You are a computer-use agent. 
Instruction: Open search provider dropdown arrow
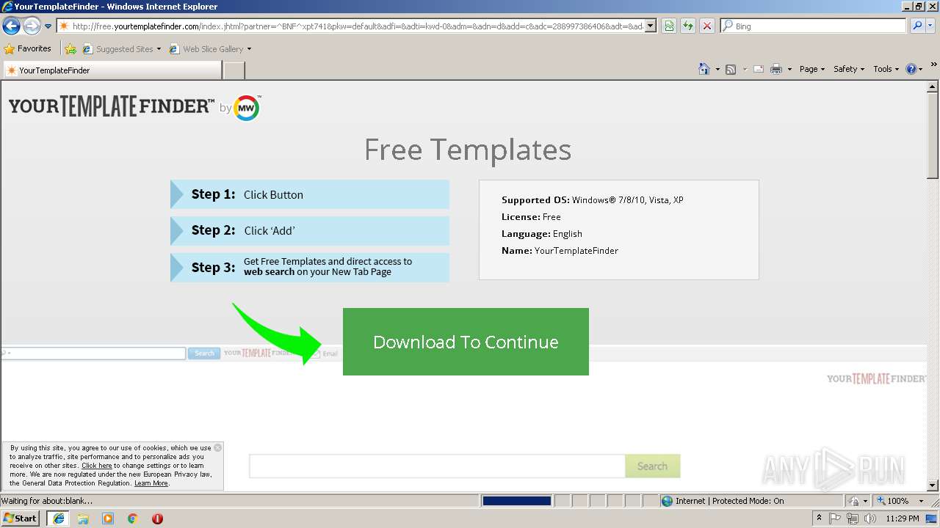930,26
